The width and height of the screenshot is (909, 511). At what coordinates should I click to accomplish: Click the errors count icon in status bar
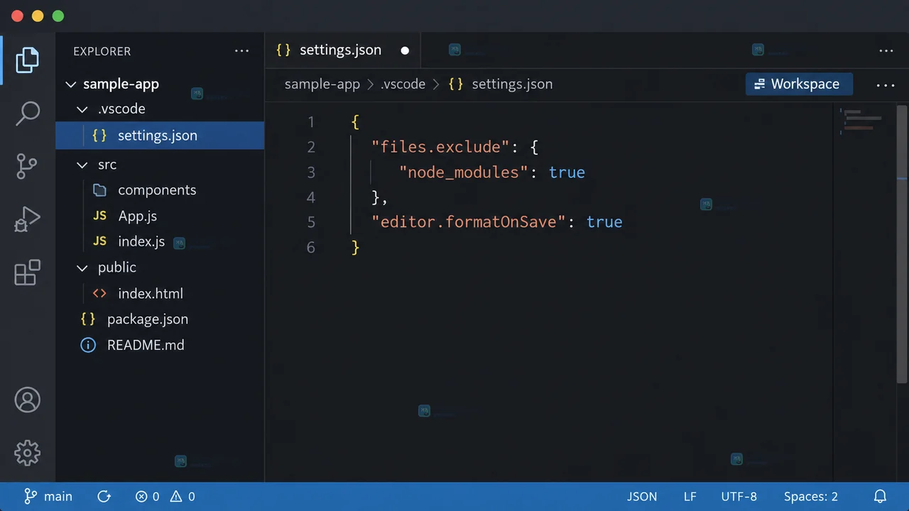pyautogui.click(x=141, y=497)
